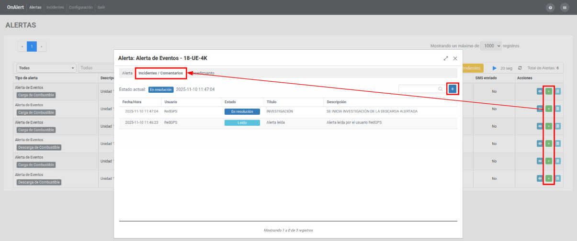The image size is (577, 241).
Task: Click the refresh icon beside Total de Alertas
Action: (520, 68)
